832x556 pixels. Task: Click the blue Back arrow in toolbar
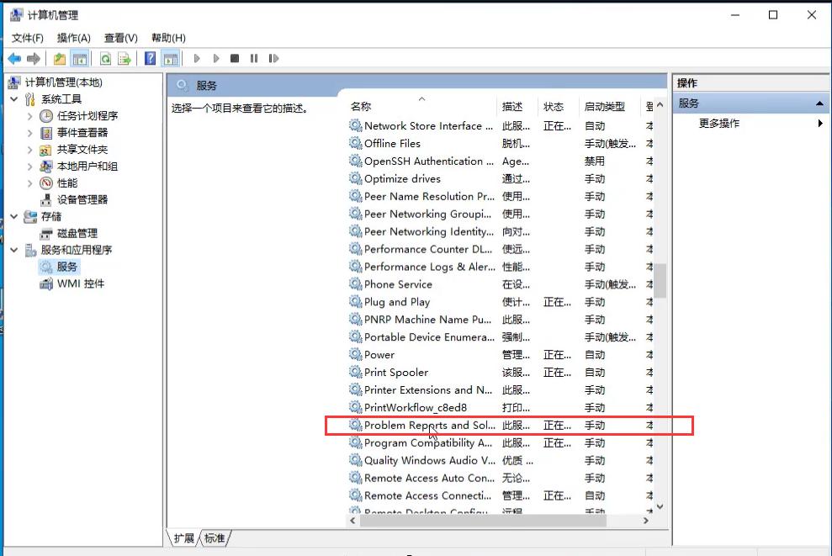tap(14, 58)
